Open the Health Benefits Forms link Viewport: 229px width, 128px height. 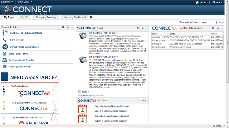coord(19,66)
